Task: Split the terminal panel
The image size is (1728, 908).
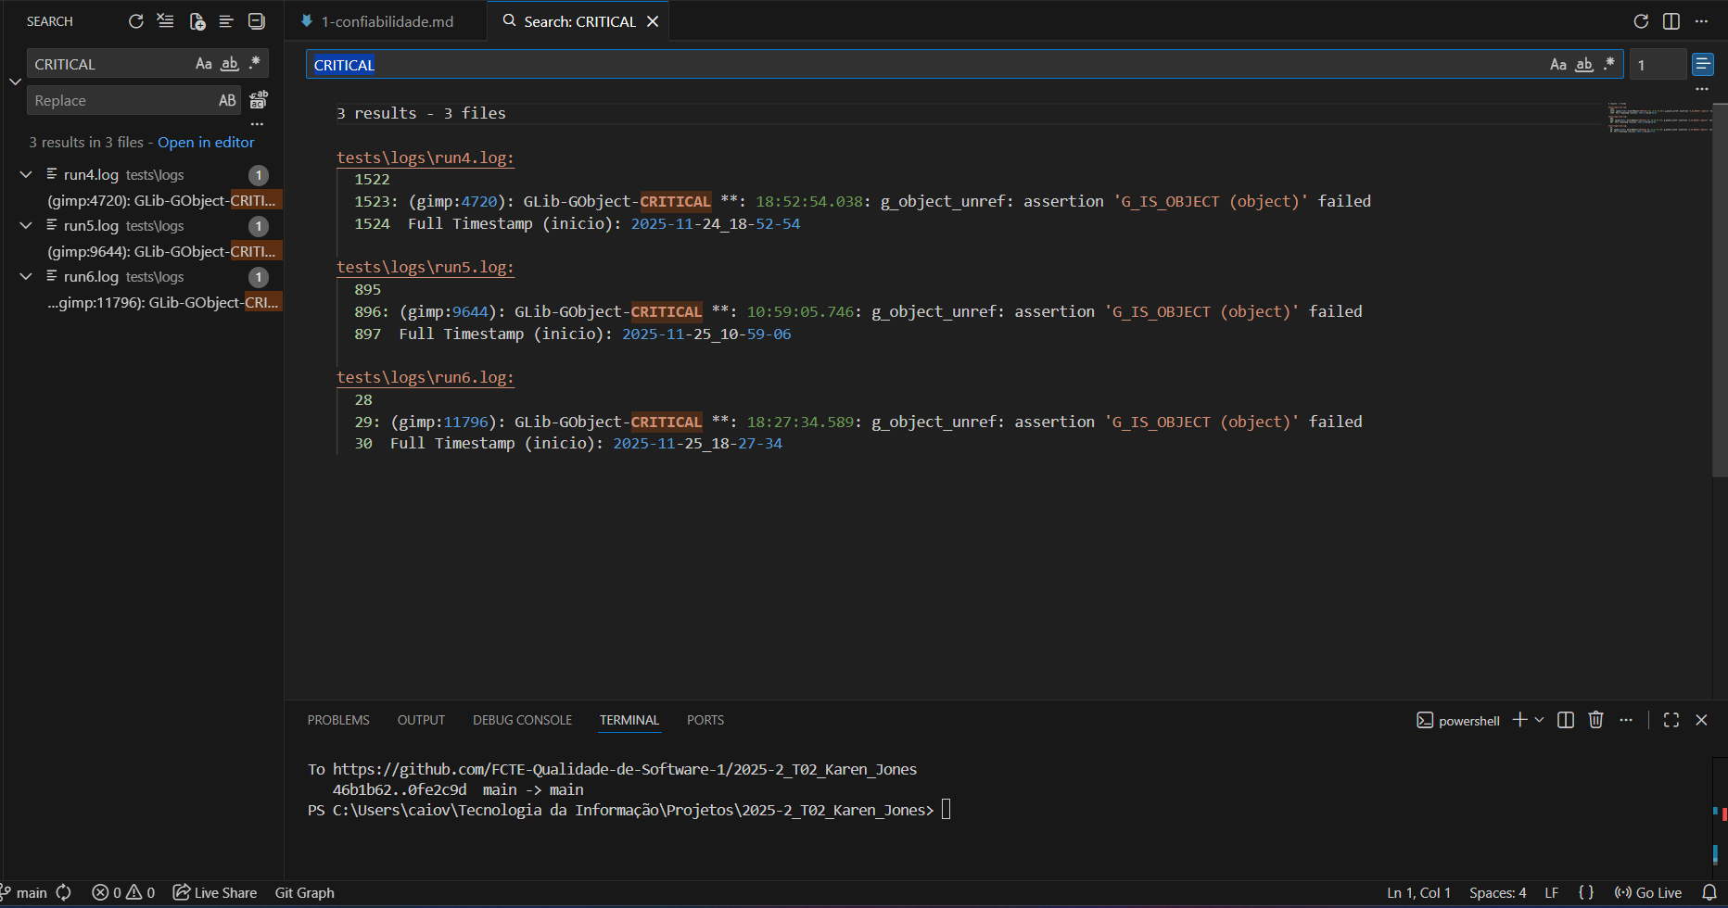Action: [1566, 720]
